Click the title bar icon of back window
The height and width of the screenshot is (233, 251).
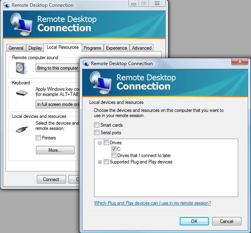click(x=6, y=5)
